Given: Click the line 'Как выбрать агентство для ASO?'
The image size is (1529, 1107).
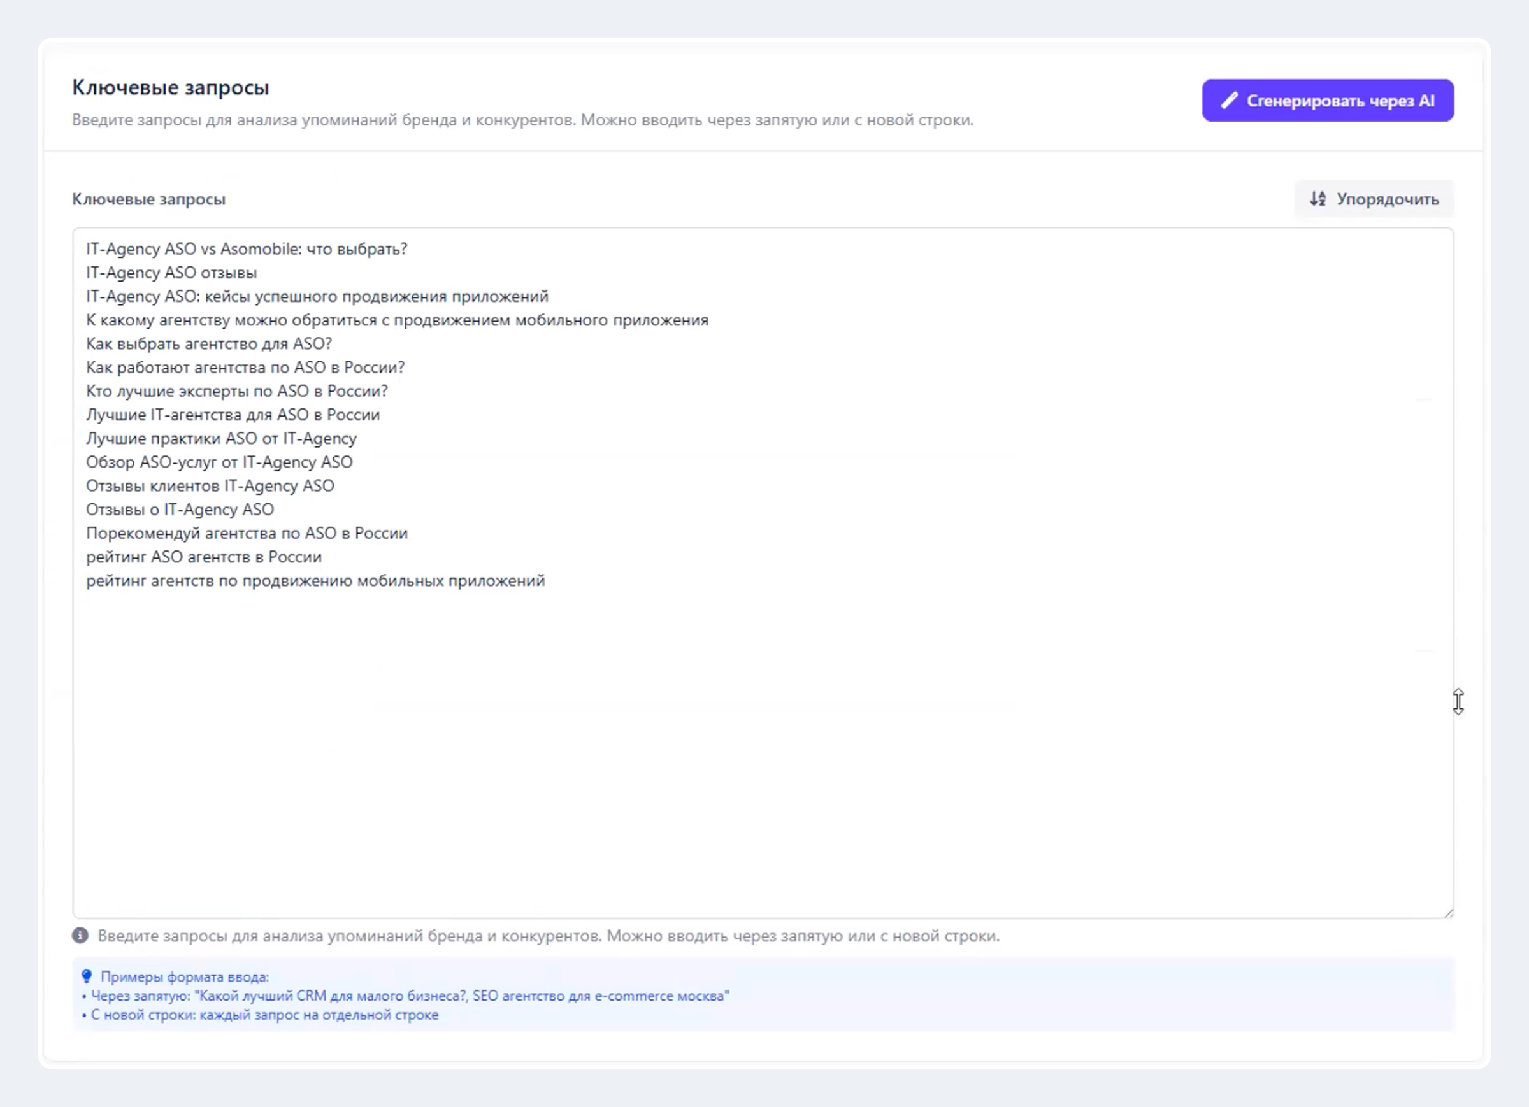Looking at the screenshot, I should tap(209, 344).
